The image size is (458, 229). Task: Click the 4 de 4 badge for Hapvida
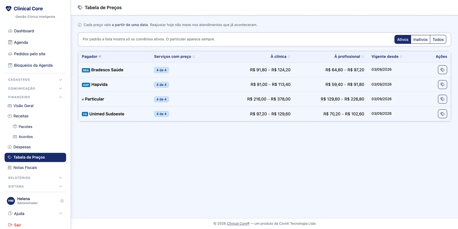pyautogui.click(x=161, y=85)
